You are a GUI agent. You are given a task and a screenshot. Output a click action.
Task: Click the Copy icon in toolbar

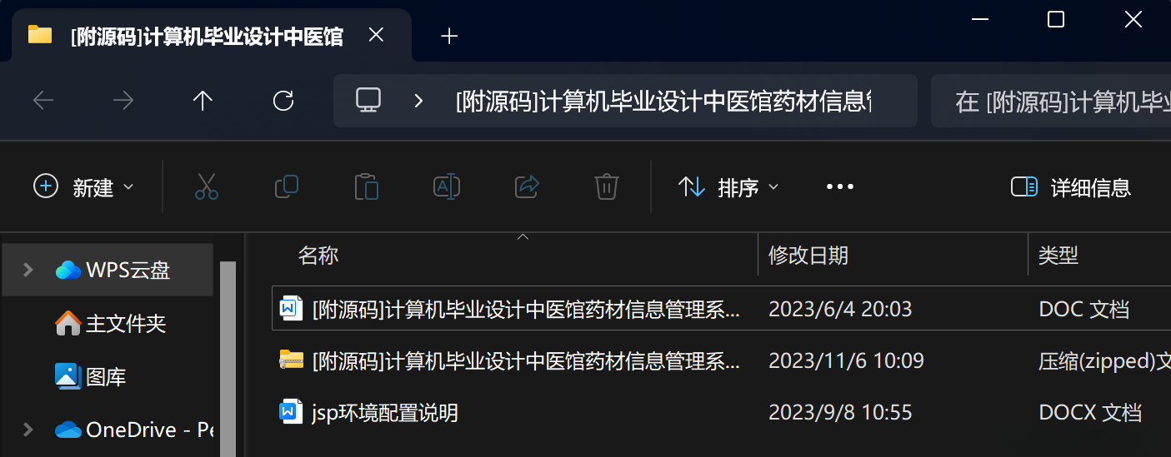[x=287, y=186]
